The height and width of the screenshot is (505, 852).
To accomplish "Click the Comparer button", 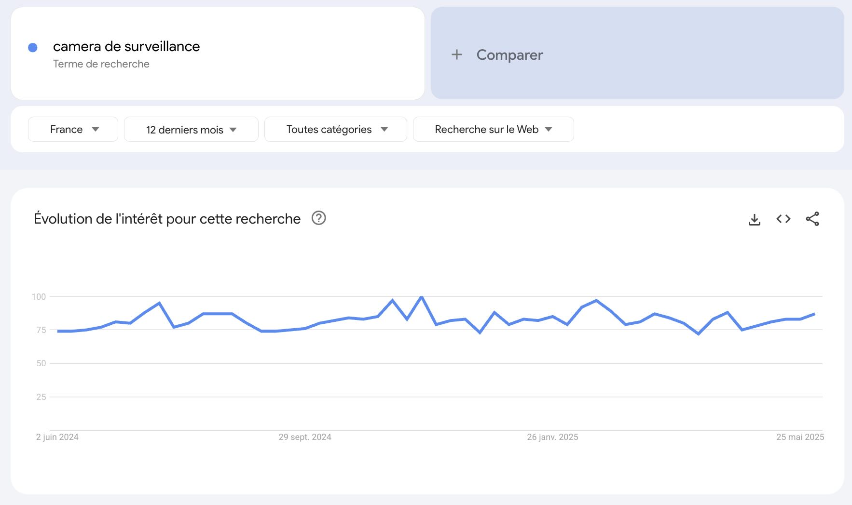I will (637, 53).
